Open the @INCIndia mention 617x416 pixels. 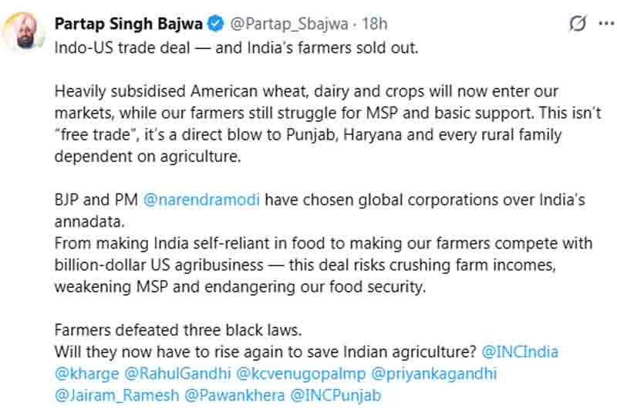point(520,352)
